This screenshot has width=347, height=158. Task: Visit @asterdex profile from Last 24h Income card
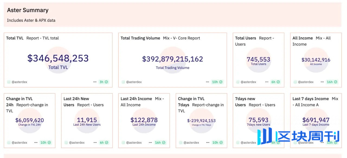pyautogui.click(x=134, y=143)
